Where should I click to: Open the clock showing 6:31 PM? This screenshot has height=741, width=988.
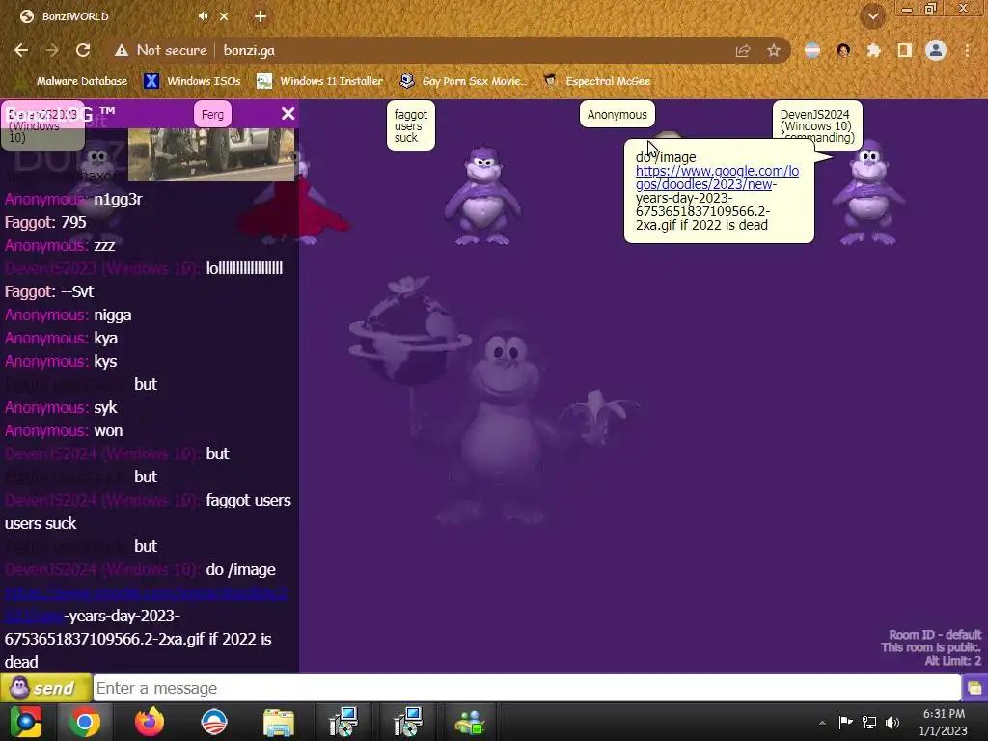[944, 722]
